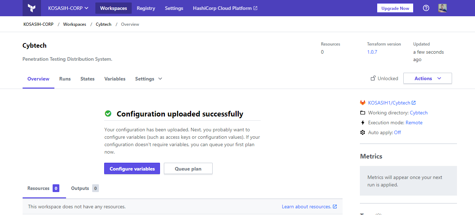Click the 'Configuration uploaded successfully' heading
475x215 pixels.
(180, 114)
